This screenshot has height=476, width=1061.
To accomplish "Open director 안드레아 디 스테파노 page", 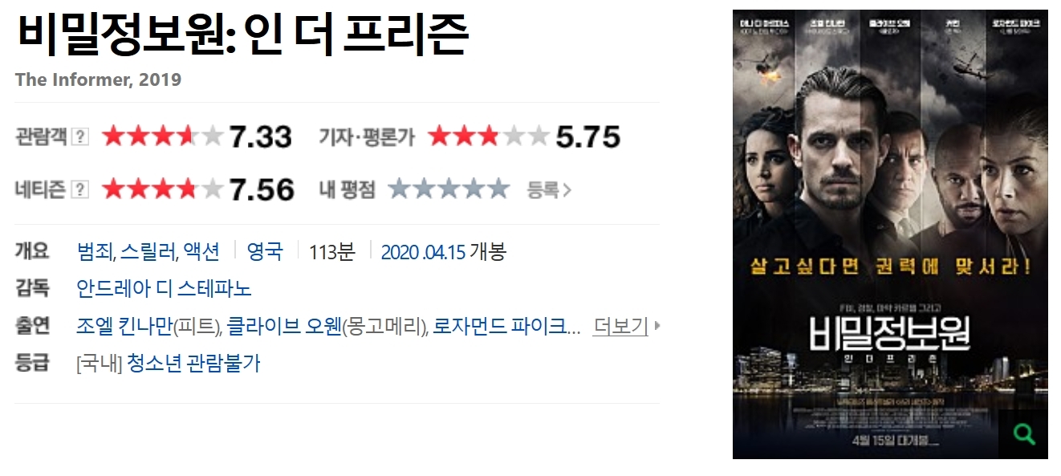I will 164,288.
